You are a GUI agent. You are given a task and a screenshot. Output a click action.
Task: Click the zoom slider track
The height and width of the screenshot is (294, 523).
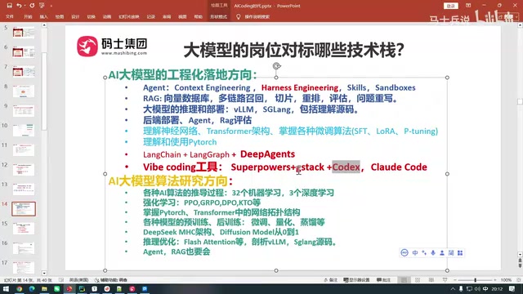[x=476, y=280]
